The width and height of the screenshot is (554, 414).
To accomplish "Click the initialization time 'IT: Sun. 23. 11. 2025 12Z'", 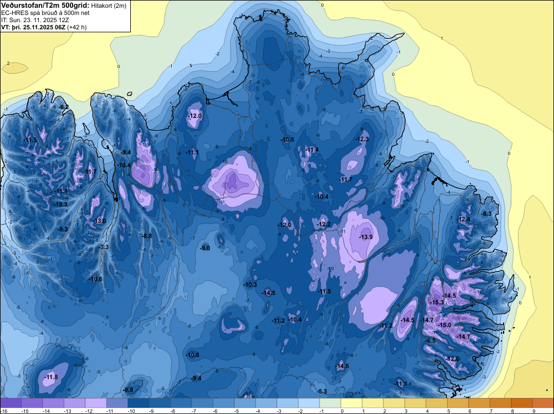I will click(35, 20).
